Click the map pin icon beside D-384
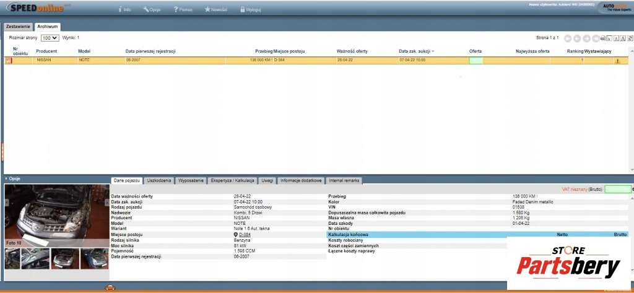Screen dimensions: 634x293 pos(236,235)
